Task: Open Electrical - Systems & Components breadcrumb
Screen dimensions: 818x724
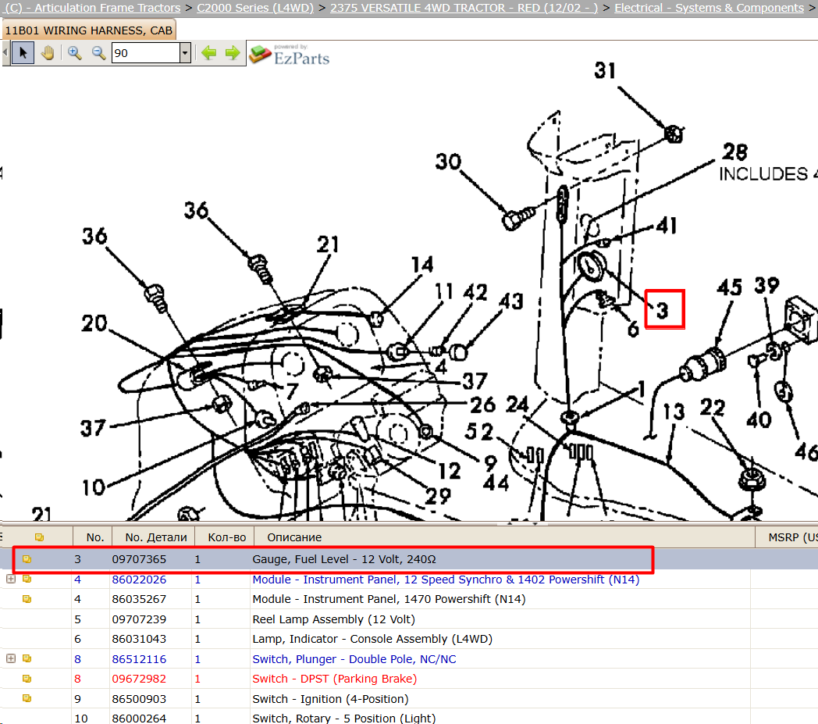Action: click(709, 8)
